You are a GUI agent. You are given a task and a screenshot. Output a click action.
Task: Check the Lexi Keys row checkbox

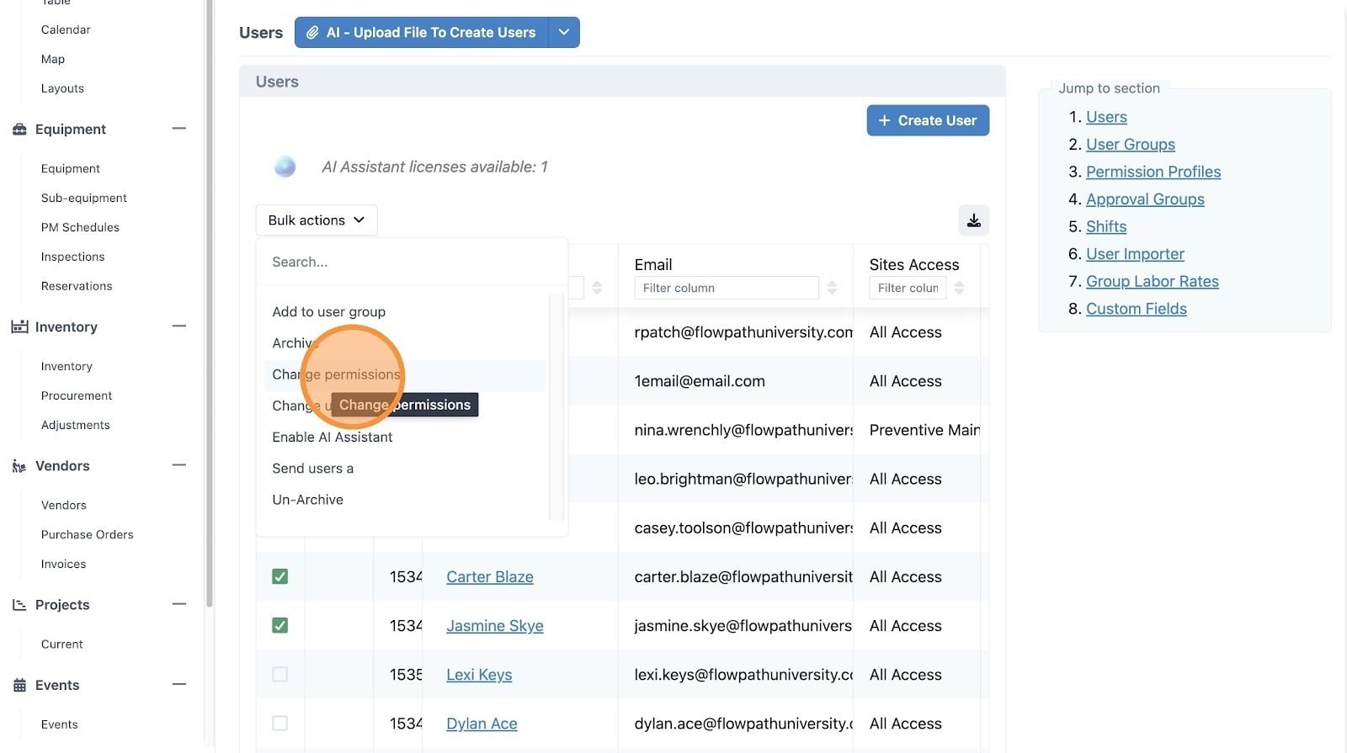280,675
